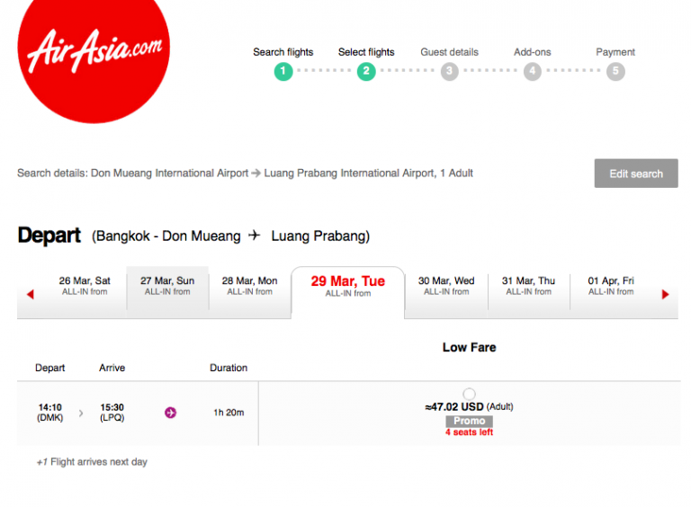Click the Select flights step label
This screenshot has height=507, width=691.
coord(366,52)
